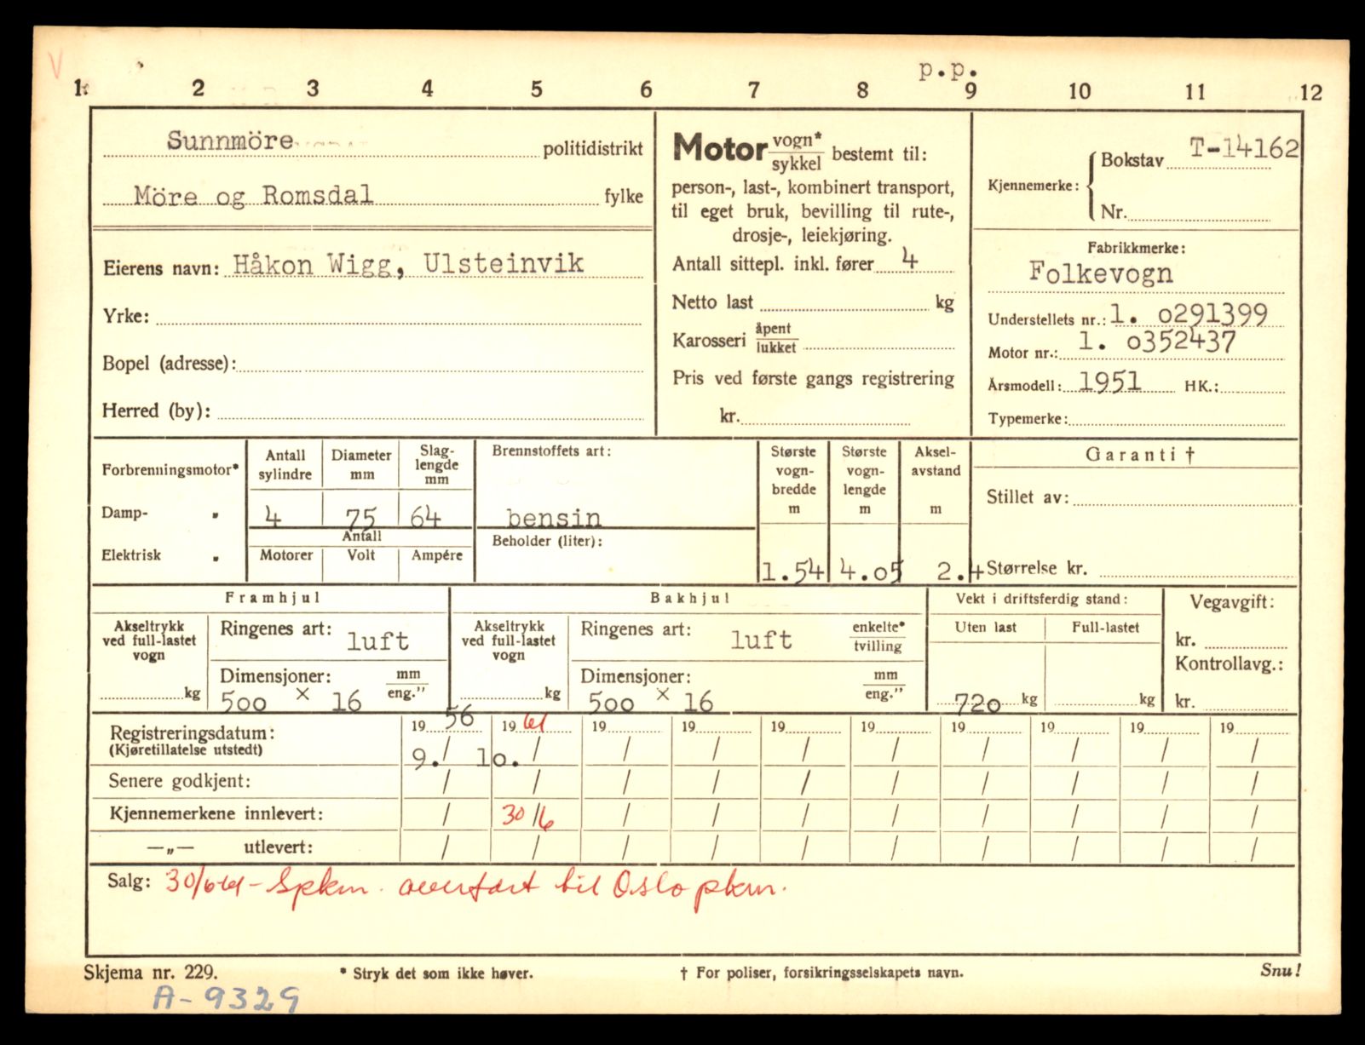Screen dimensions: 1365x1045
Task: Select the Sunnmöre politidistrikt entry
Action: click(230, 141)
